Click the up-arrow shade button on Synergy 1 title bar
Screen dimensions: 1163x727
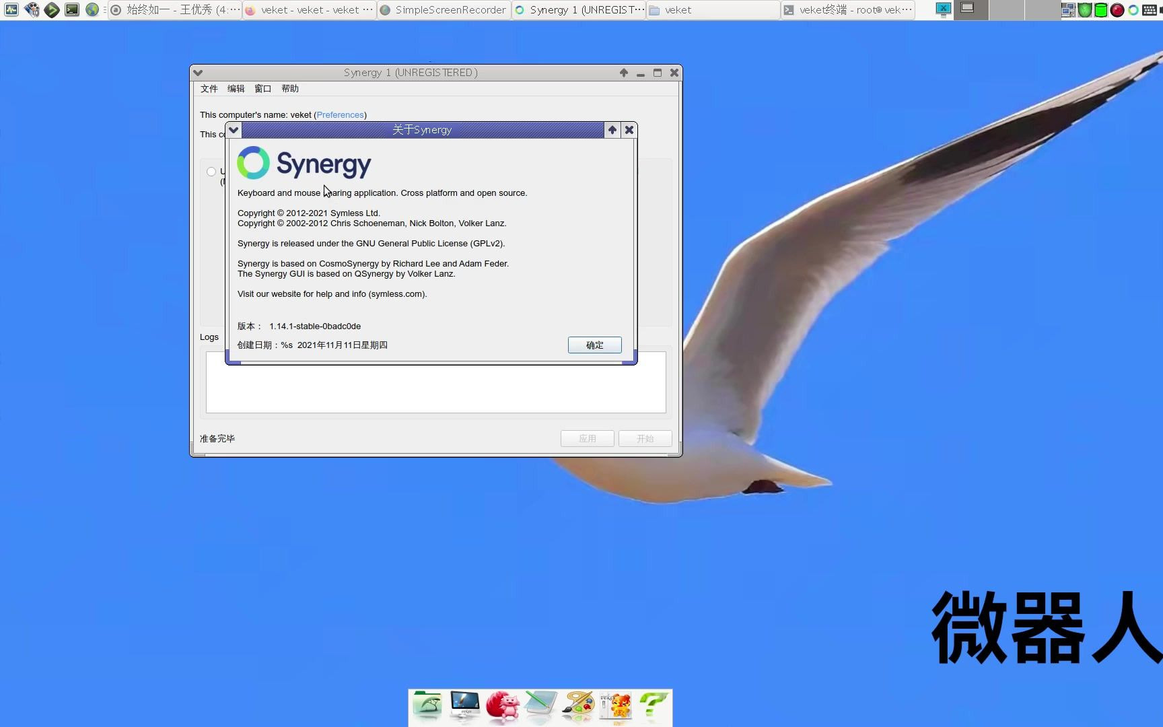click(x=624, y=73)
